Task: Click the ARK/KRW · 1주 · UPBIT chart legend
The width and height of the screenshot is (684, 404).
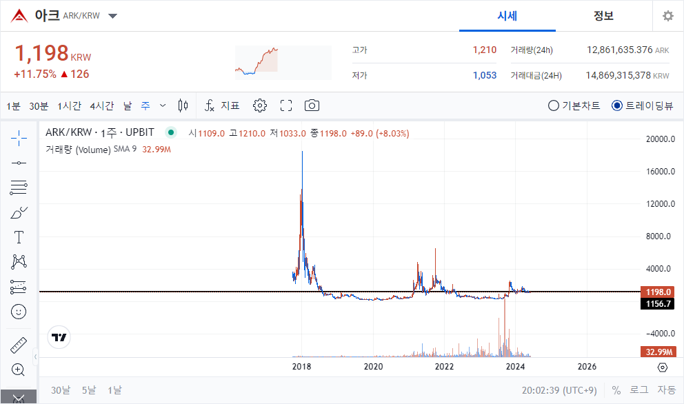Action: [x=100, y=132]
